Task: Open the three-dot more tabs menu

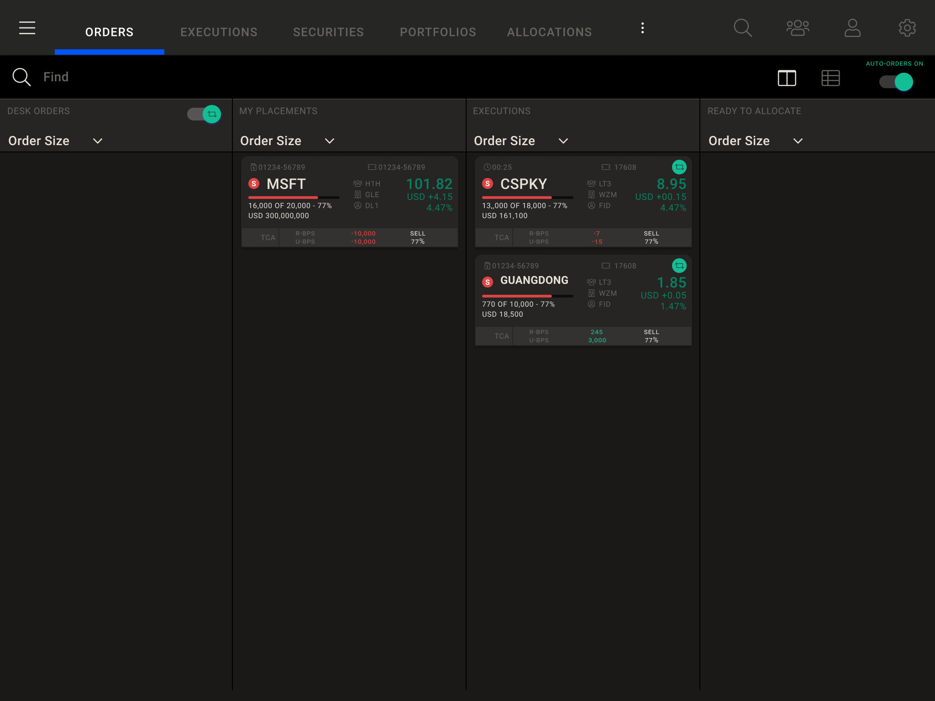Action: click(642, 28)
